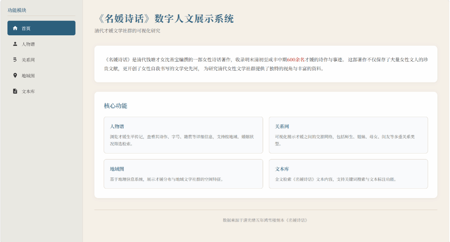Click the 《名媛诗话》数字人文展示系统 page title
Image resolution: width=450 pixels, height=242 pixels.
(164, 19)
